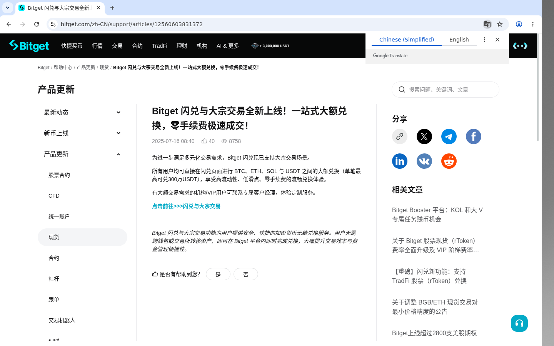554x346 pixels.
Task: Share article on VK
Action: pyautogui.click(x=424, y=161)
